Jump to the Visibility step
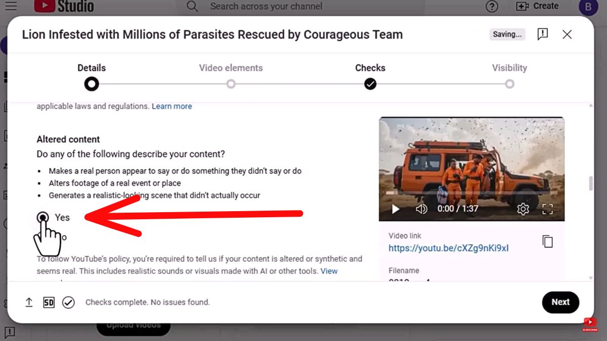This screenshot has width=607, height=341. pyautogui.click(x=509, y=76)
